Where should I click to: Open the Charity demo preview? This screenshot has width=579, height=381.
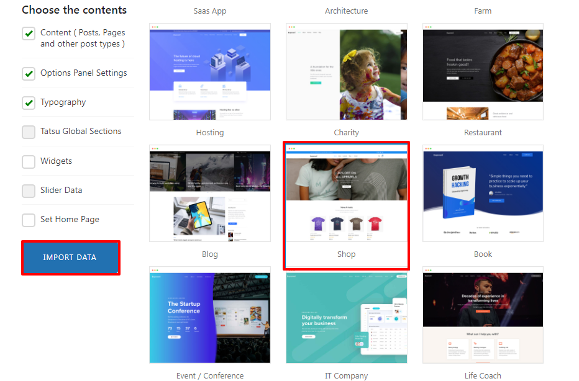tap(346, 72)
